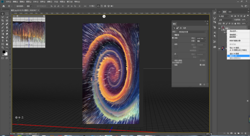Hide 图层 1 using its eye icon

219,29
